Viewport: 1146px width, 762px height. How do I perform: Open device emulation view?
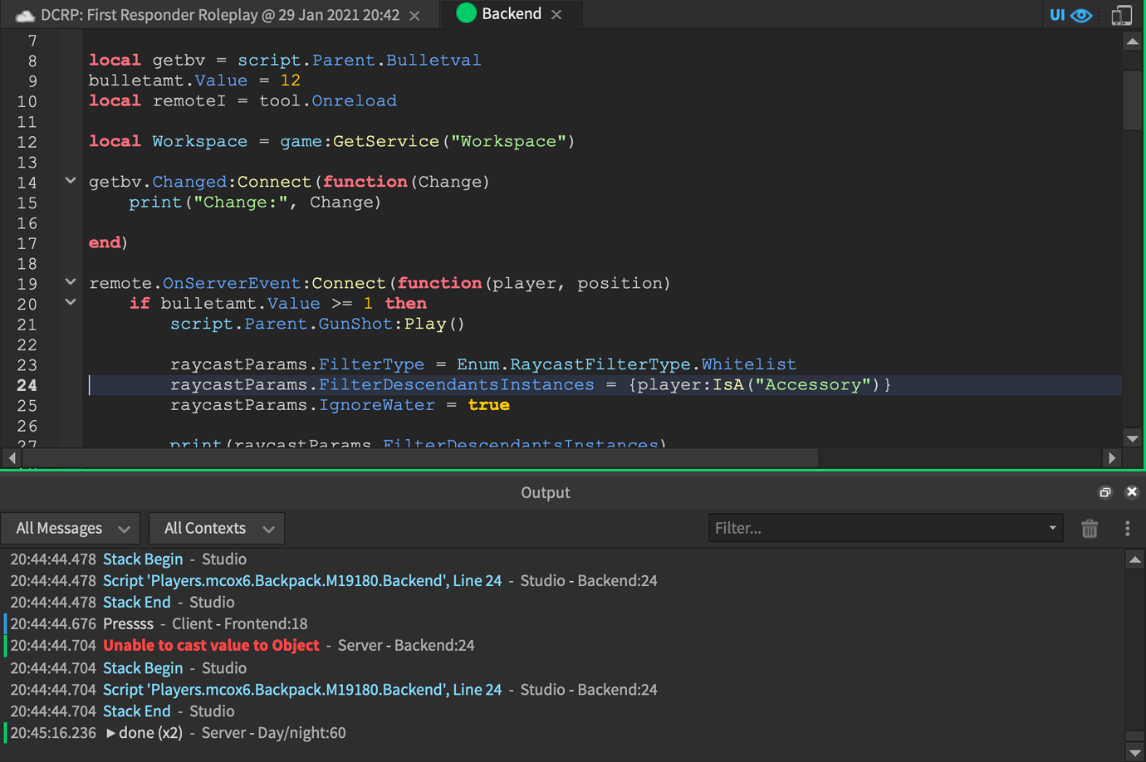click(x=1122, y=14)
